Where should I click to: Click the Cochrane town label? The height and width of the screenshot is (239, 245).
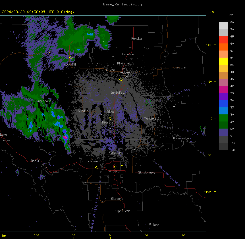[92, 161]
